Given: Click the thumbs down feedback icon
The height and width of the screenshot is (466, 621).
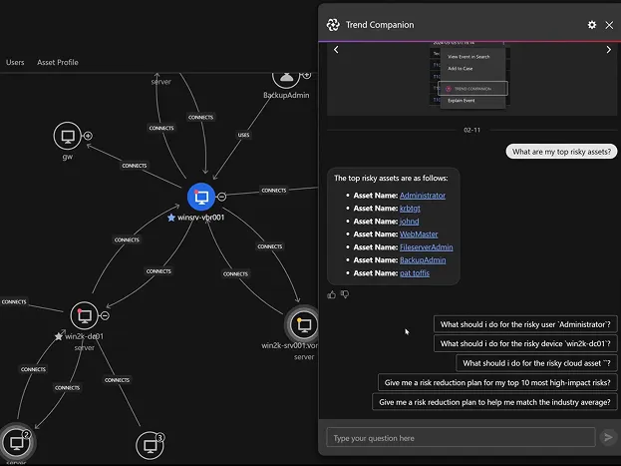Looking at the screenshot, I should tap(345, 294).
